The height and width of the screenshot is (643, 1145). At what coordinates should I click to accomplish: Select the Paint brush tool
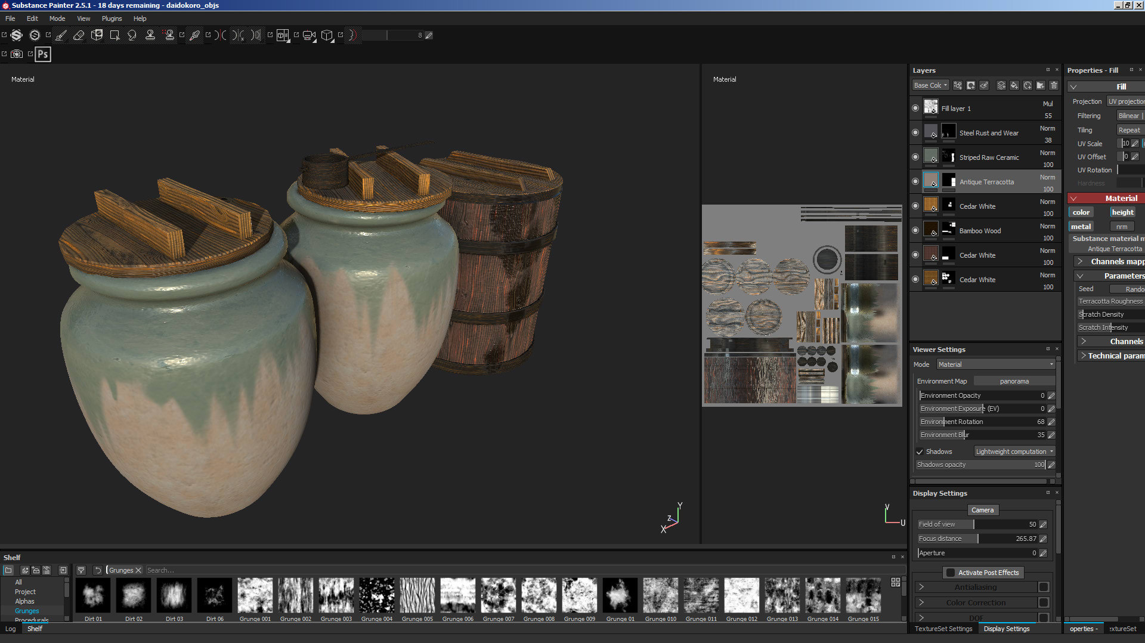61,35
